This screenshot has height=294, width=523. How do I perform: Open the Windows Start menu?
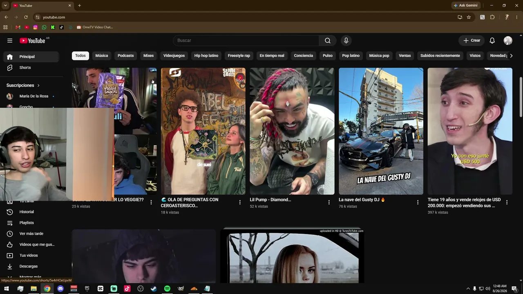click(7, 289)
